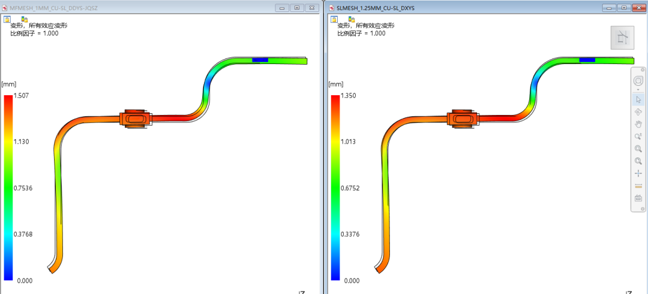
Task: Activate the Orbit tool
Action: click(638, 112)
